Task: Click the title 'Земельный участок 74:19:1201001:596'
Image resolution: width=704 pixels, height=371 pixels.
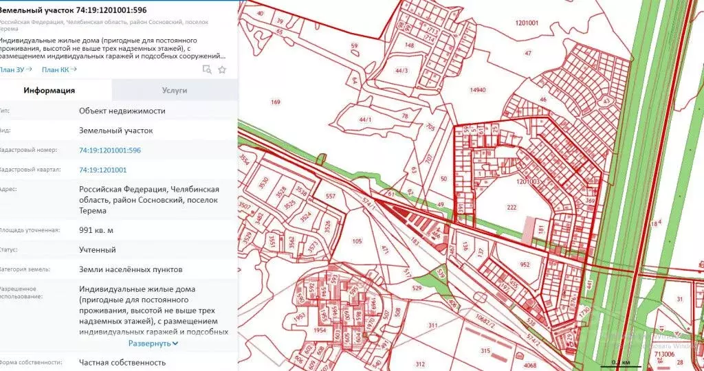Action: pos(73,10)
